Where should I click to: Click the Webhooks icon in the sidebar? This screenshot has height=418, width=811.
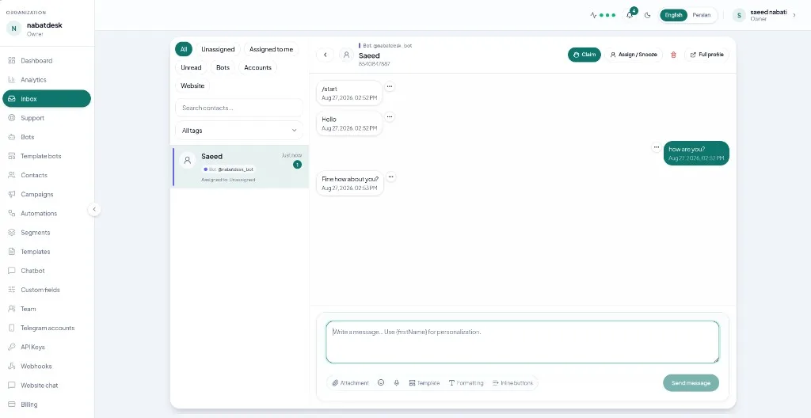tap(11, 367)
